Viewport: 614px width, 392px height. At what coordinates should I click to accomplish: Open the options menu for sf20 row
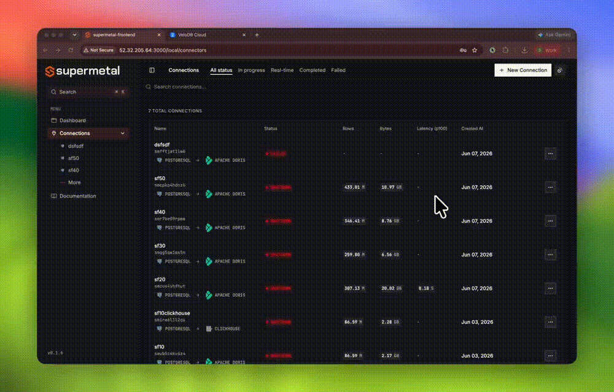[550, 288]
